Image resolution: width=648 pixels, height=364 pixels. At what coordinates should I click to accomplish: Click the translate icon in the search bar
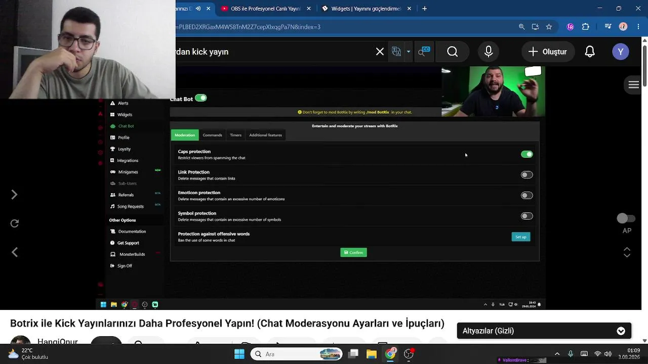396,52
